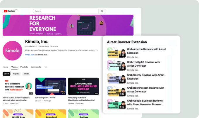Open the Trendyol video thumbnail

[x=51, y=114]
